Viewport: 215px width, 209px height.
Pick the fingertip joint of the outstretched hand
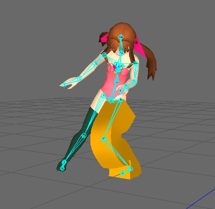(x=64, y=85)
